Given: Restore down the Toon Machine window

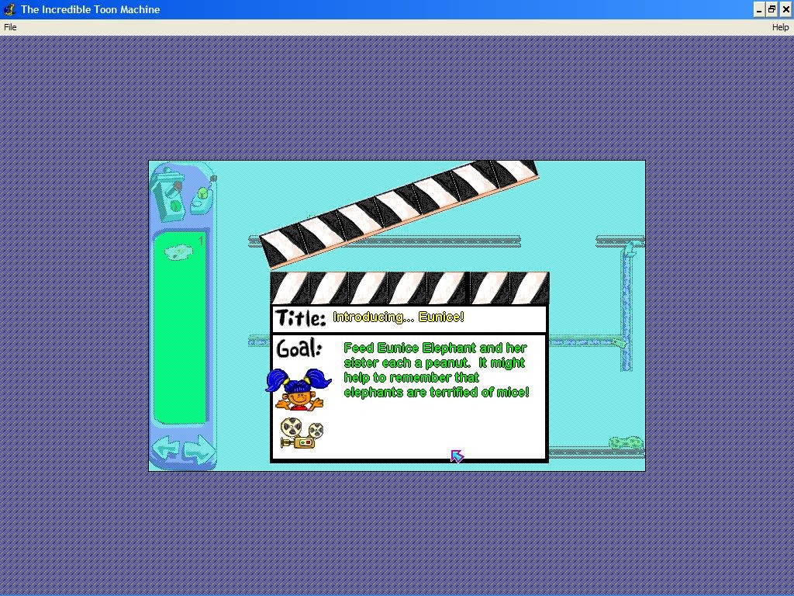Looking at the screenshot, I should pos(772,9).
